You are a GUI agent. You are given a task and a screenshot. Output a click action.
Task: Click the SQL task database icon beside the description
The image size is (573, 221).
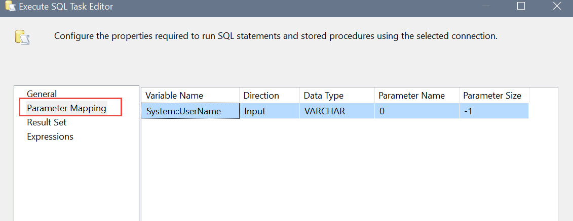pyautogui.click(x=22, y=37)
